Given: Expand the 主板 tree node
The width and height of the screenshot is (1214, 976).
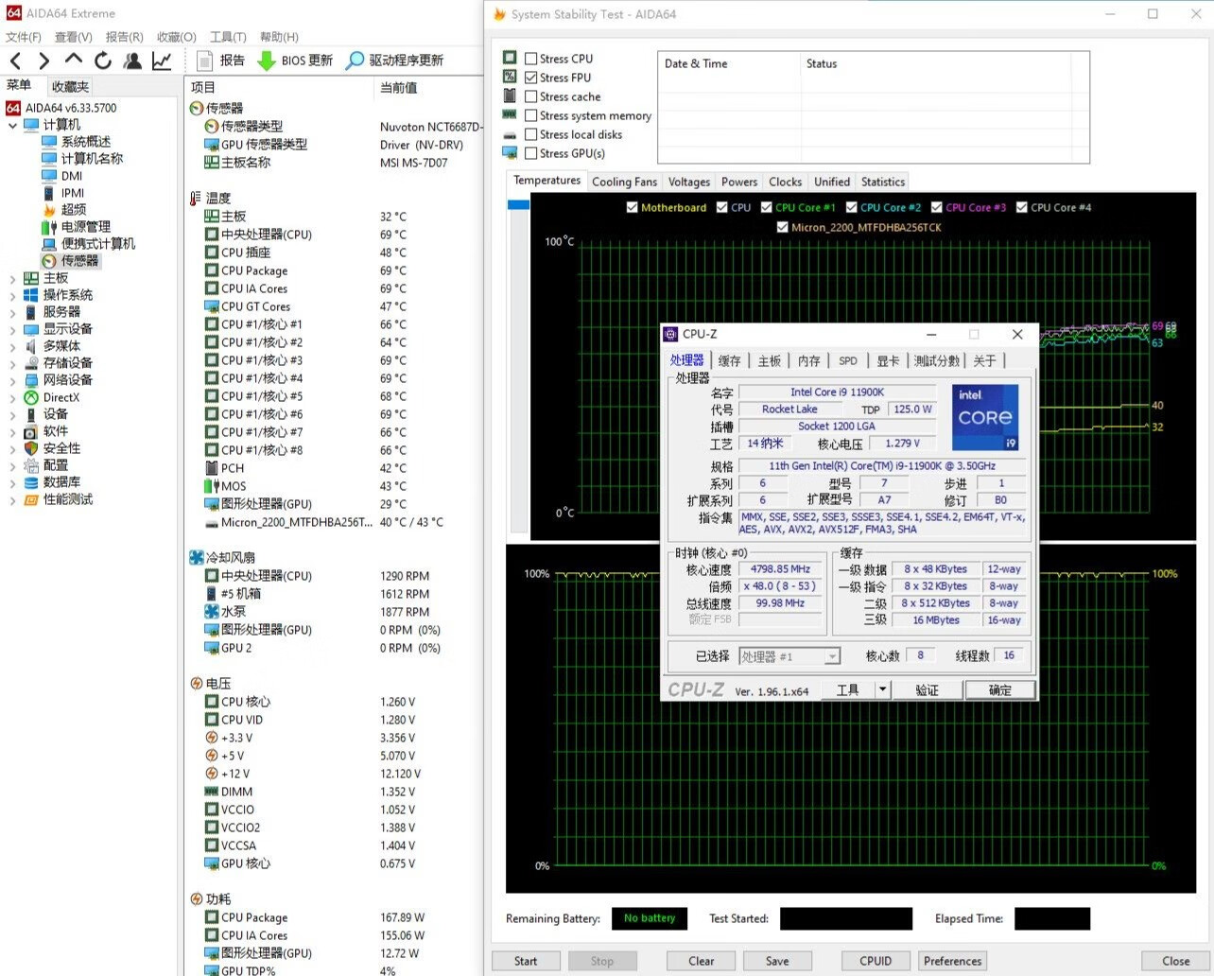Looking at the screenshot, I should click(12, 278).
